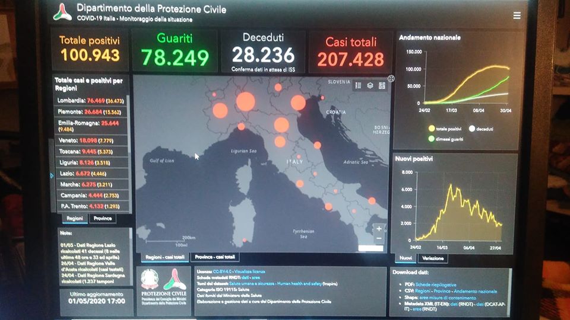Viewport: 570px width, 320px height.
Task: Open the map legend list icon
Action: [x=358, y=85]
